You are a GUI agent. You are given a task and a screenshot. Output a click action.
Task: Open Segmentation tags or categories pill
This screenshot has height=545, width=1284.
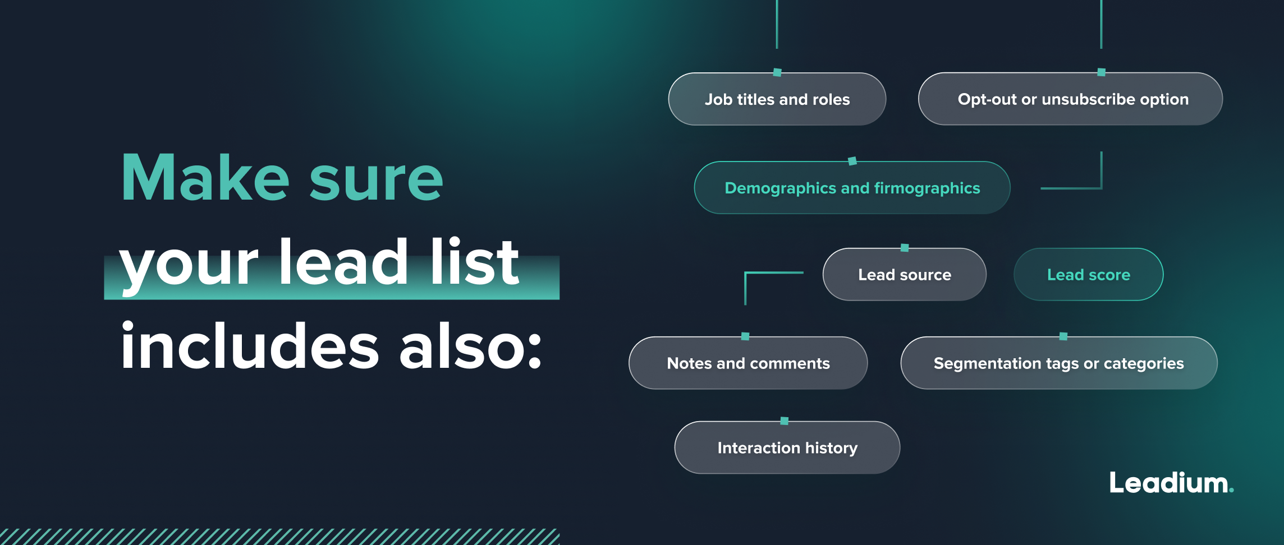pyautogui.click(x=1059, y=363)
